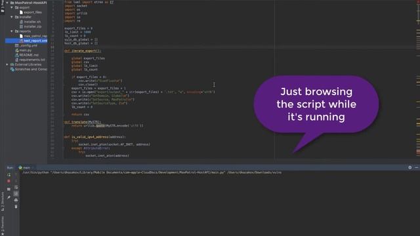Click the export folder icon

pos(17,7)
